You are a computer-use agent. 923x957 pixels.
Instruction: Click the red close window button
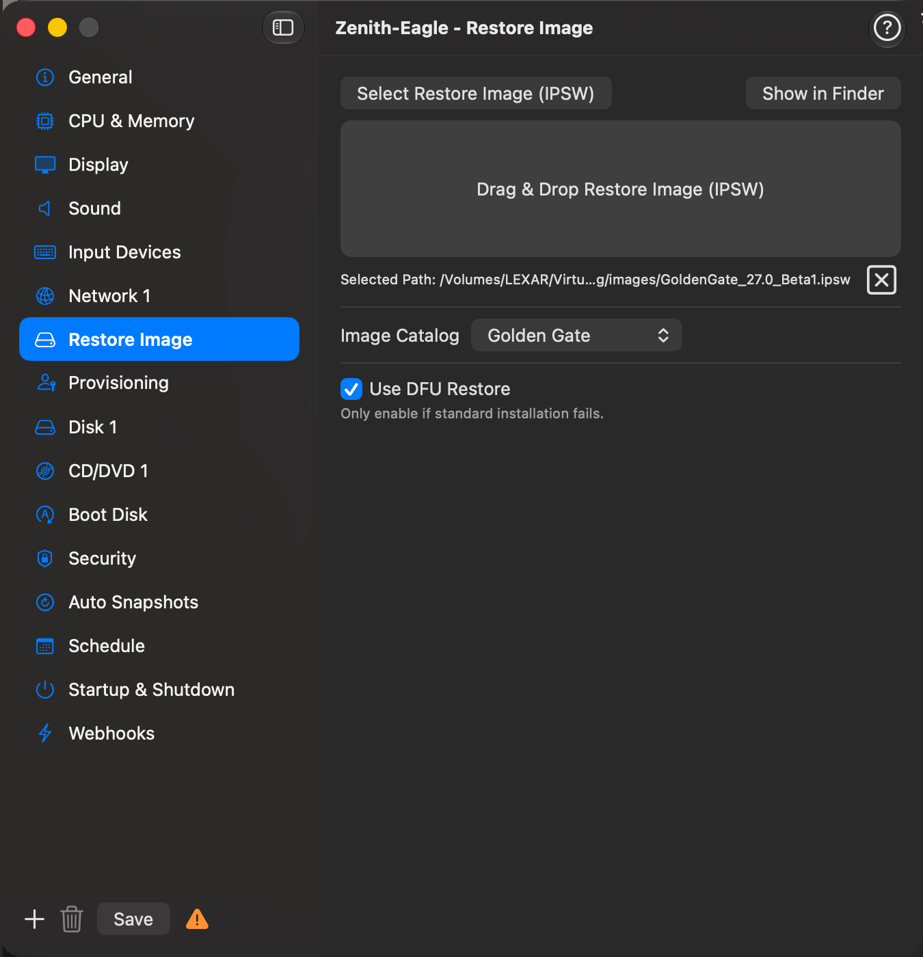(26, 27)
